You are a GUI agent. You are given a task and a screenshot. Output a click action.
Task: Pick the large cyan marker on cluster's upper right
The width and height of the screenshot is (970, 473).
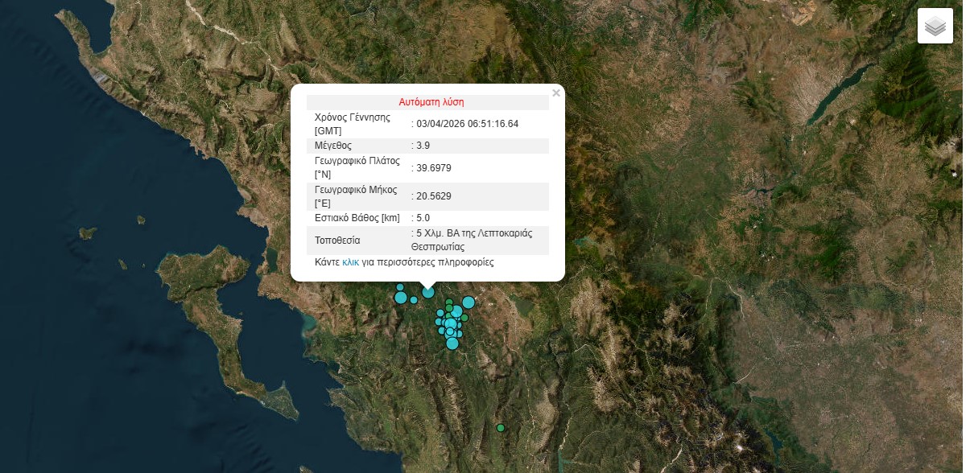tap(468, 302)
